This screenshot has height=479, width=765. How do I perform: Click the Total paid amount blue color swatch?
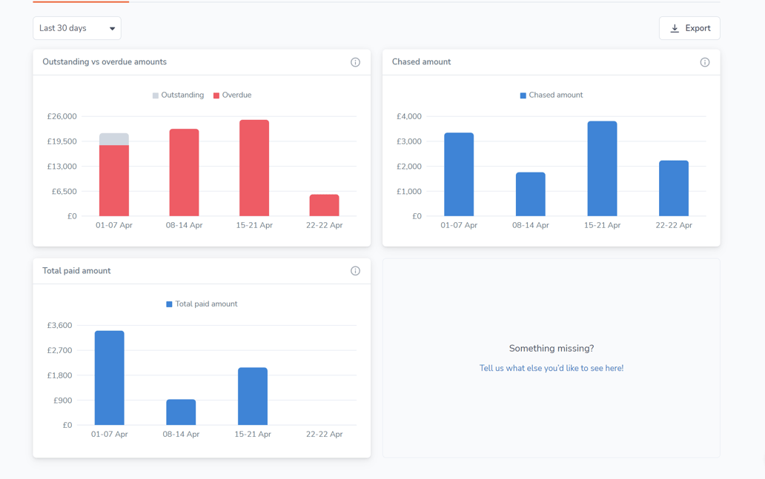[168, 304]
